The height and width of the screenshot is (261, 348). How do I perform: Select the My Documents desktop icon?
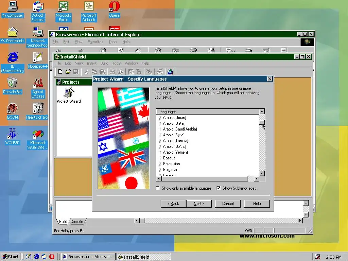13,35
